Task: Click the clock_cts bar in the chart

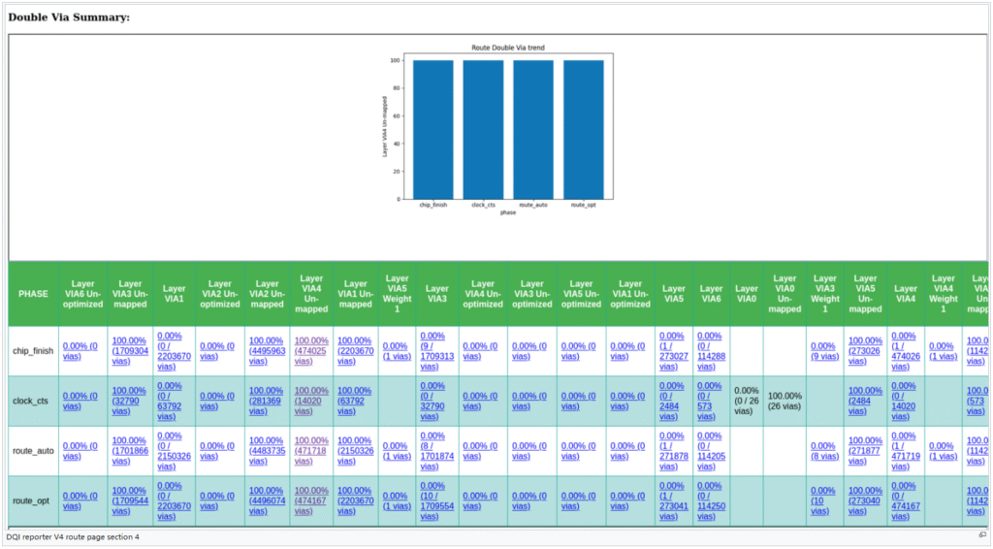Action: (483, 129)
